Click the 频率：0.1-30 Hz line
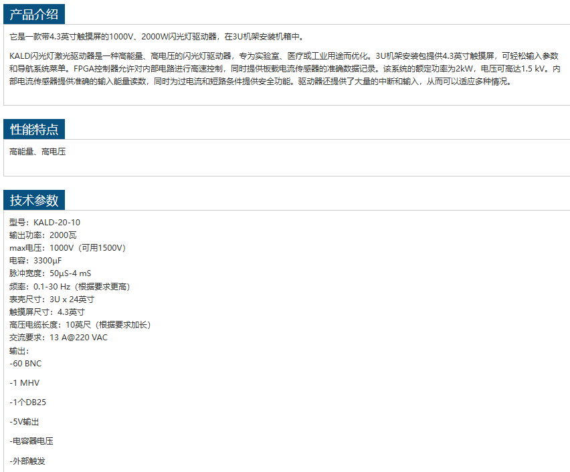 point(70,286)
